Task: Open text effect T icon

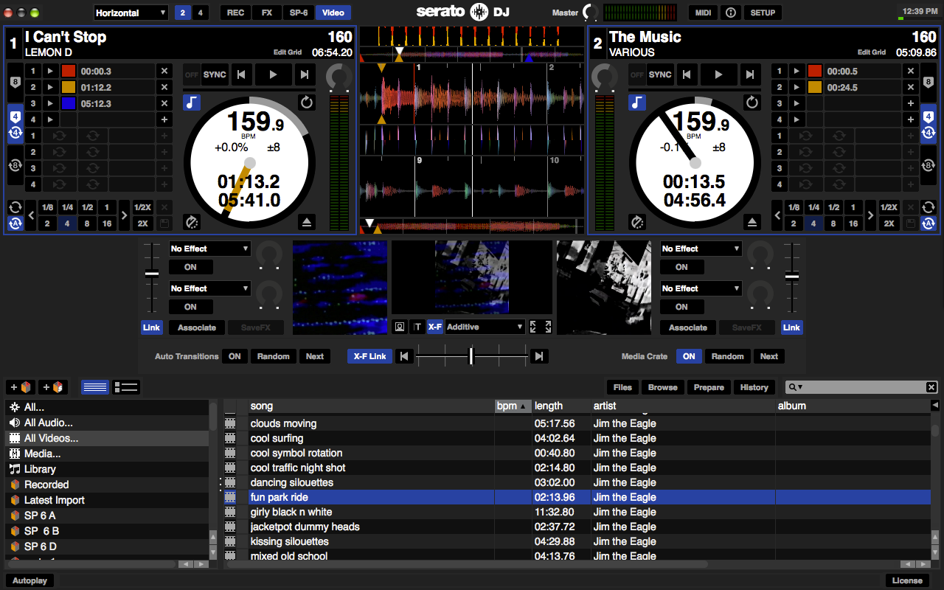Action: [x=417, y=327]
